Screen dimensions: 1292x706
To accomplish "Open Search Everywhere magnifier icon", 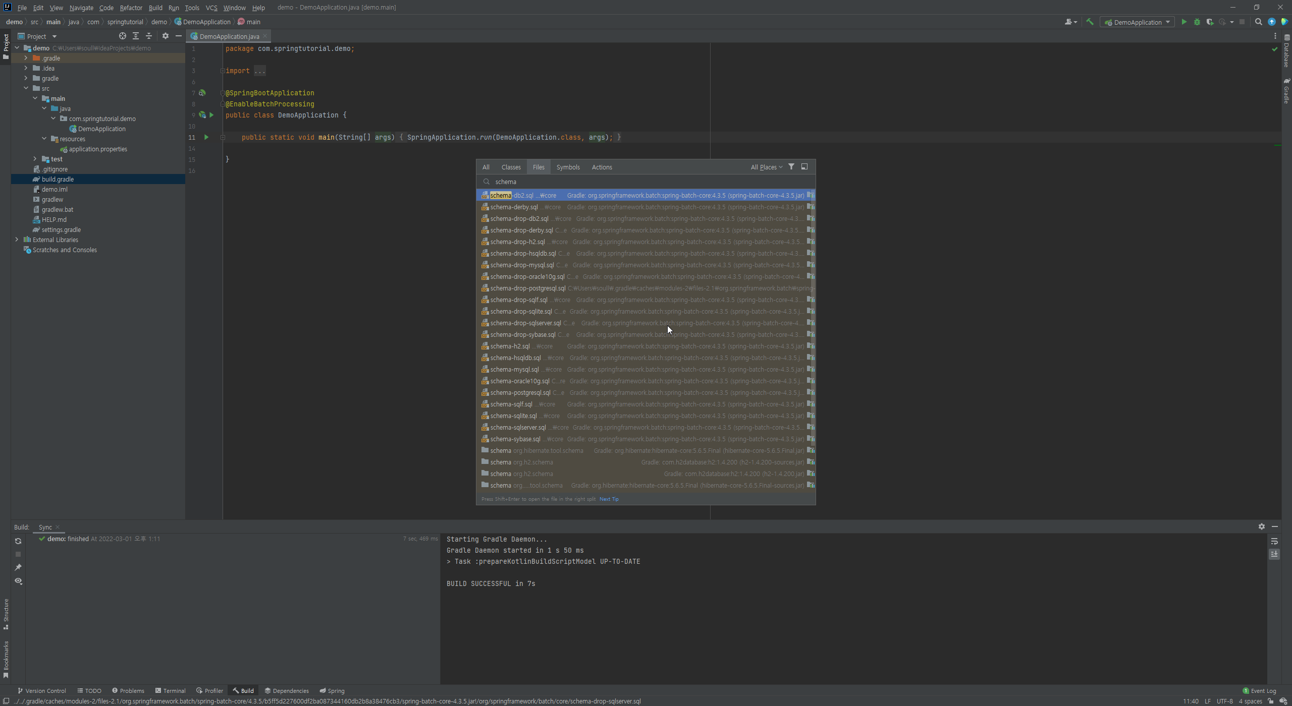I will (x=1258, y=22).
